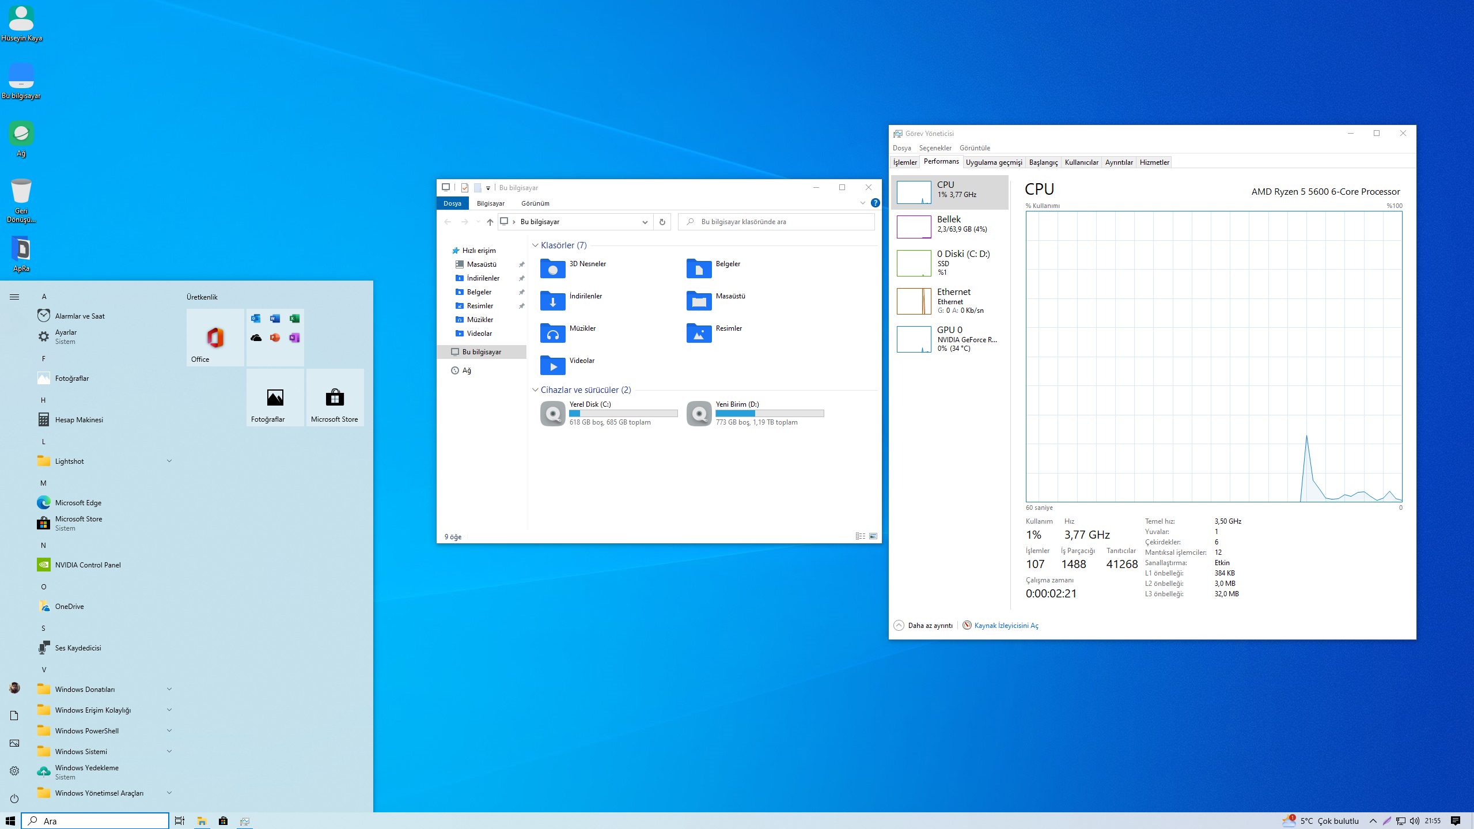This screenshot has height=829, width=1474.
Task: Switch to the Başlangıç tab in Task Manager
Action: tap(1043, 162)
